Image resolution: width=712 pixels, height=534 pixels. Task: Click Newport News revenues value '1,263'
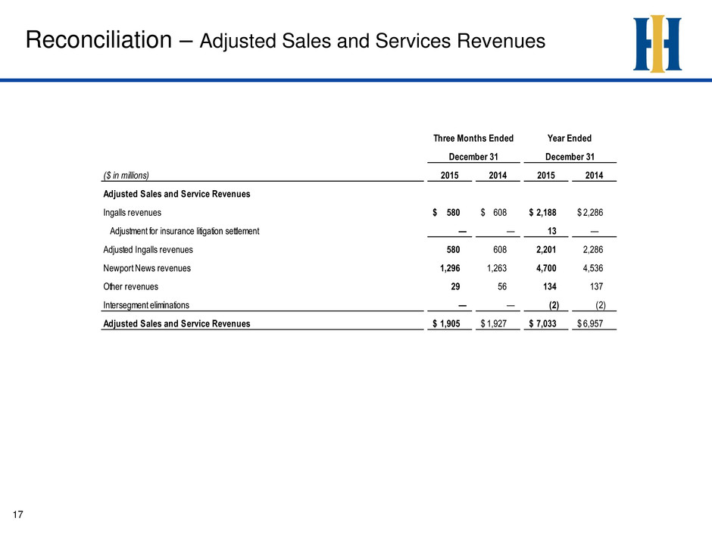tap(497, 268)
